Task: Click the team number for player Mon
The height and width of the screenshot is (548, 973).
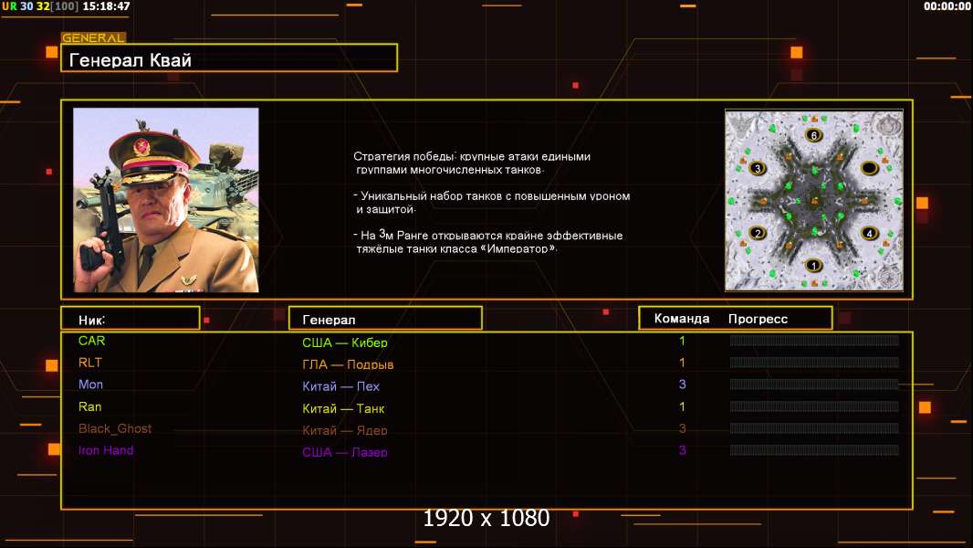Action: point(682,385)
